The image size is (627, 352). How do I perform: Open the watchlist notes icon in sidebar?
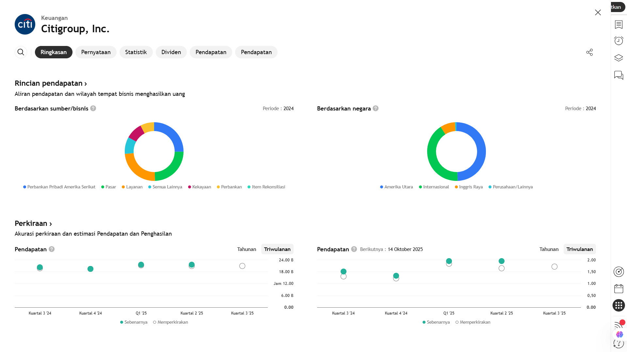[x=619, y=24]
